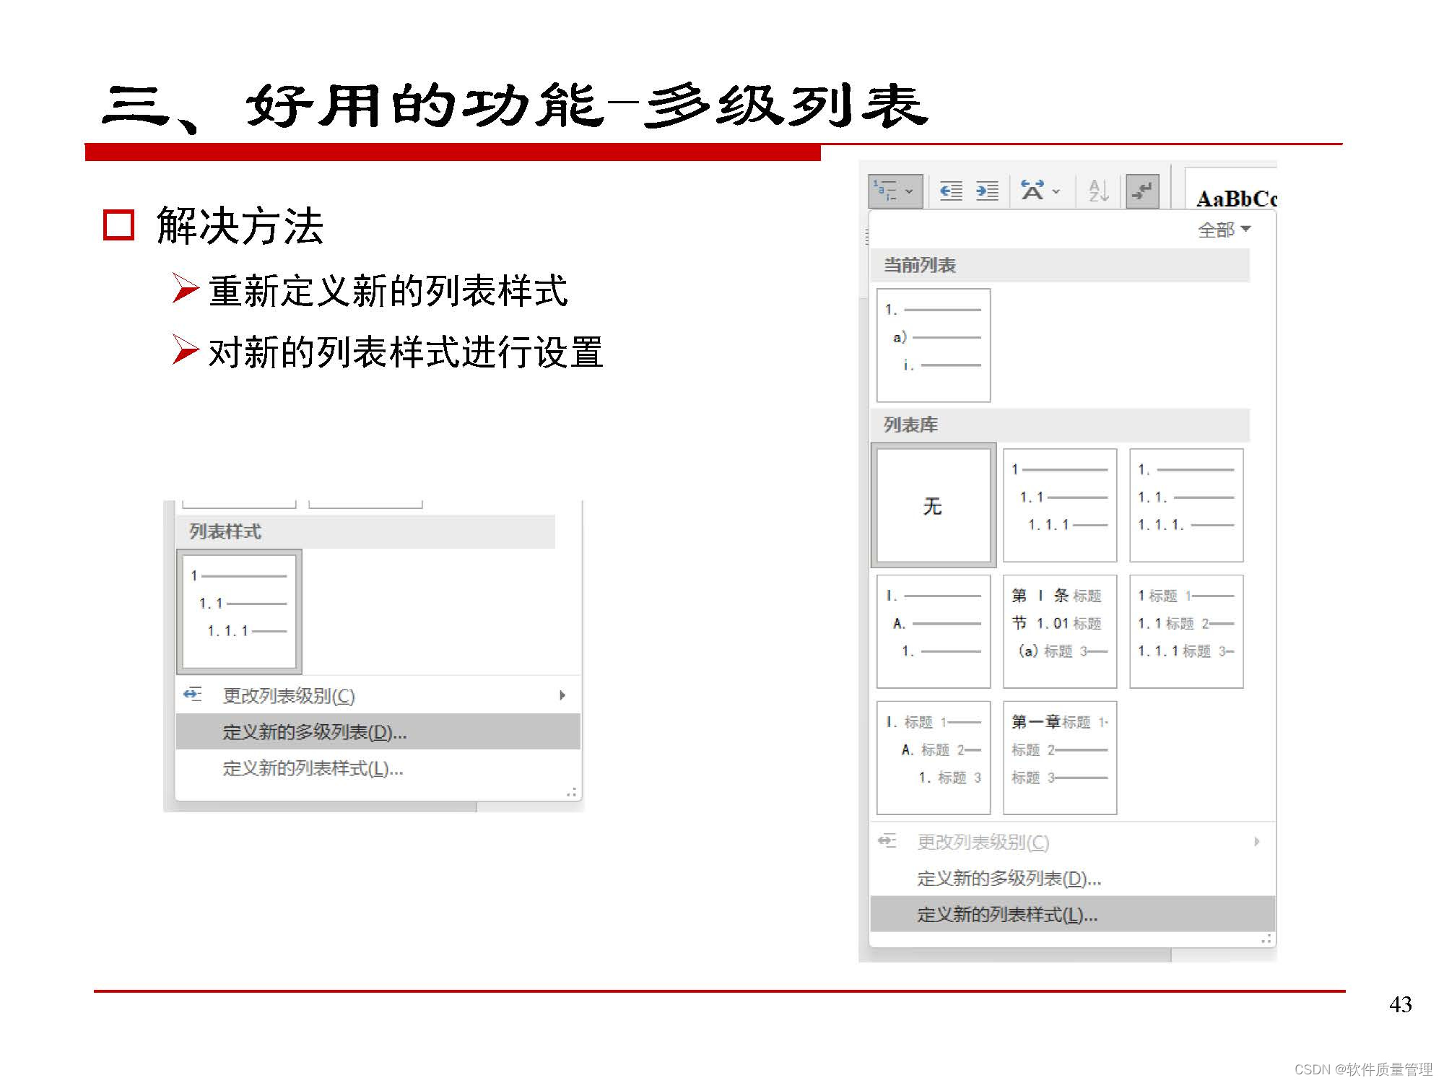
Task: Click the Sort A-Z icon
Action: coord(1098,191)
